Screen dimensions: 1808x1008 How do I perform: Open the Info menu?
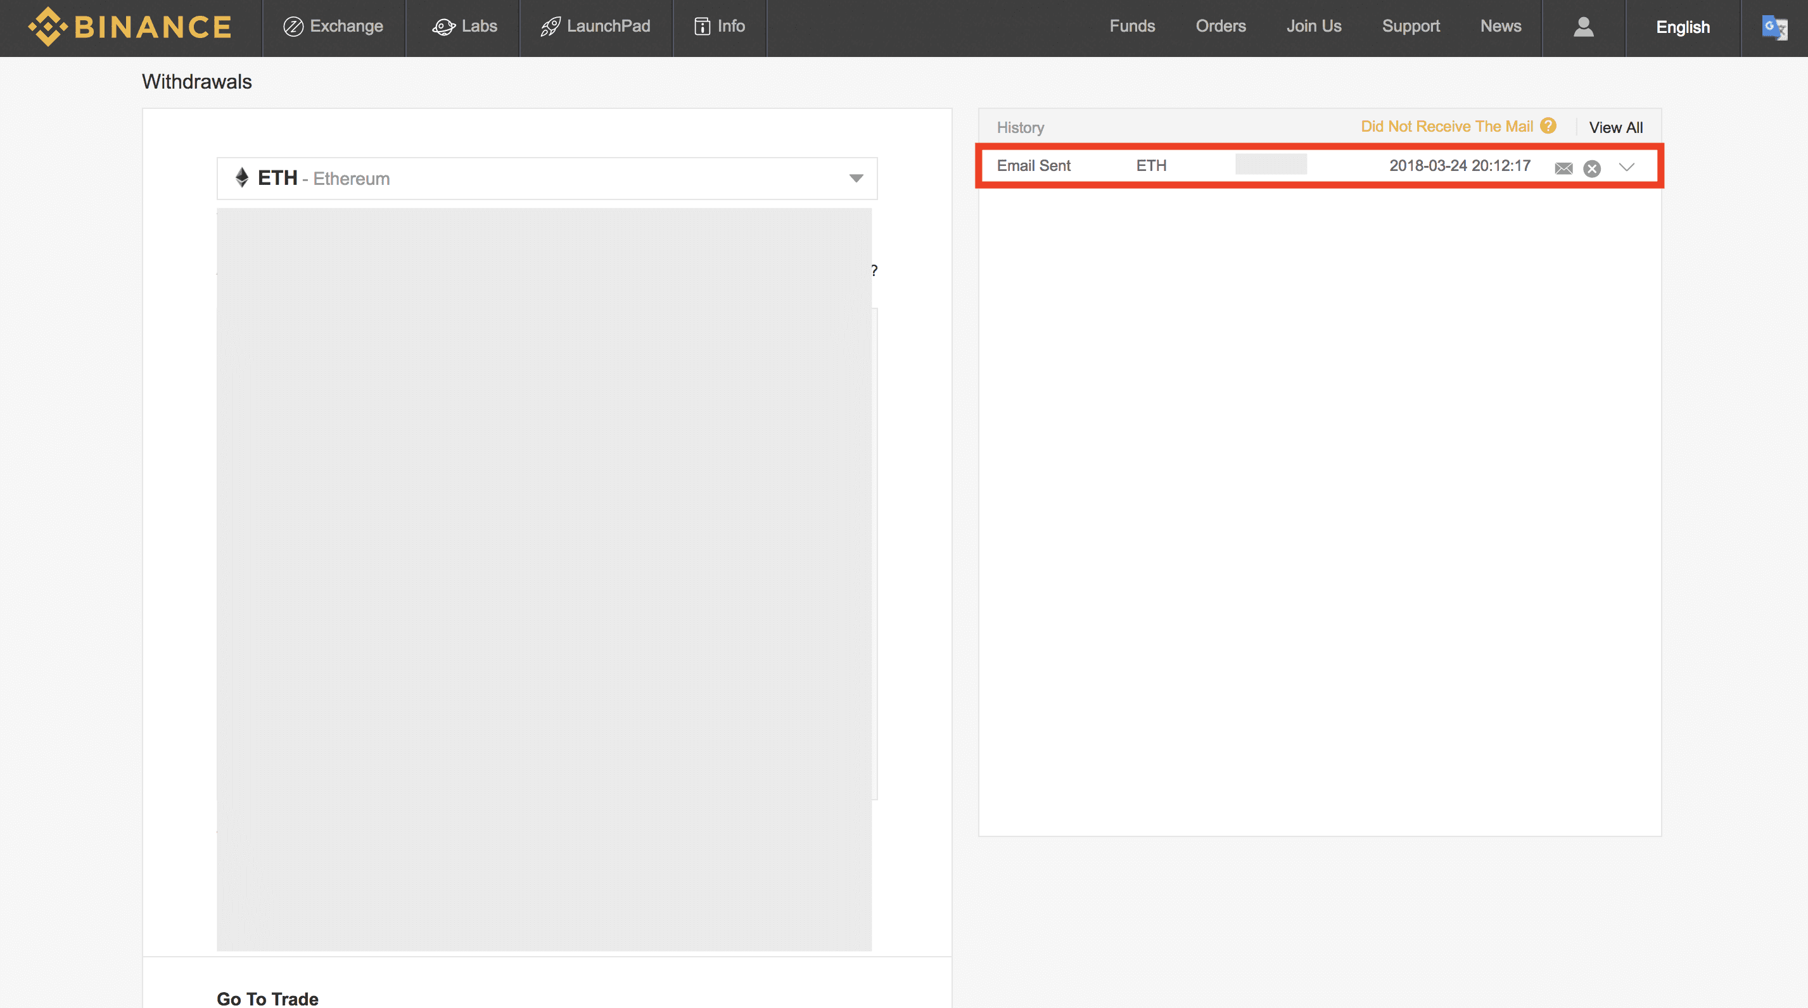tap(720, 27)
